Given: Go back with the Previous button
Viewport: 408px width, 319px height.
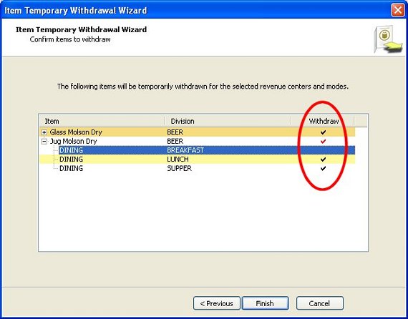Looking at the screenshot, I should [216, 303].
